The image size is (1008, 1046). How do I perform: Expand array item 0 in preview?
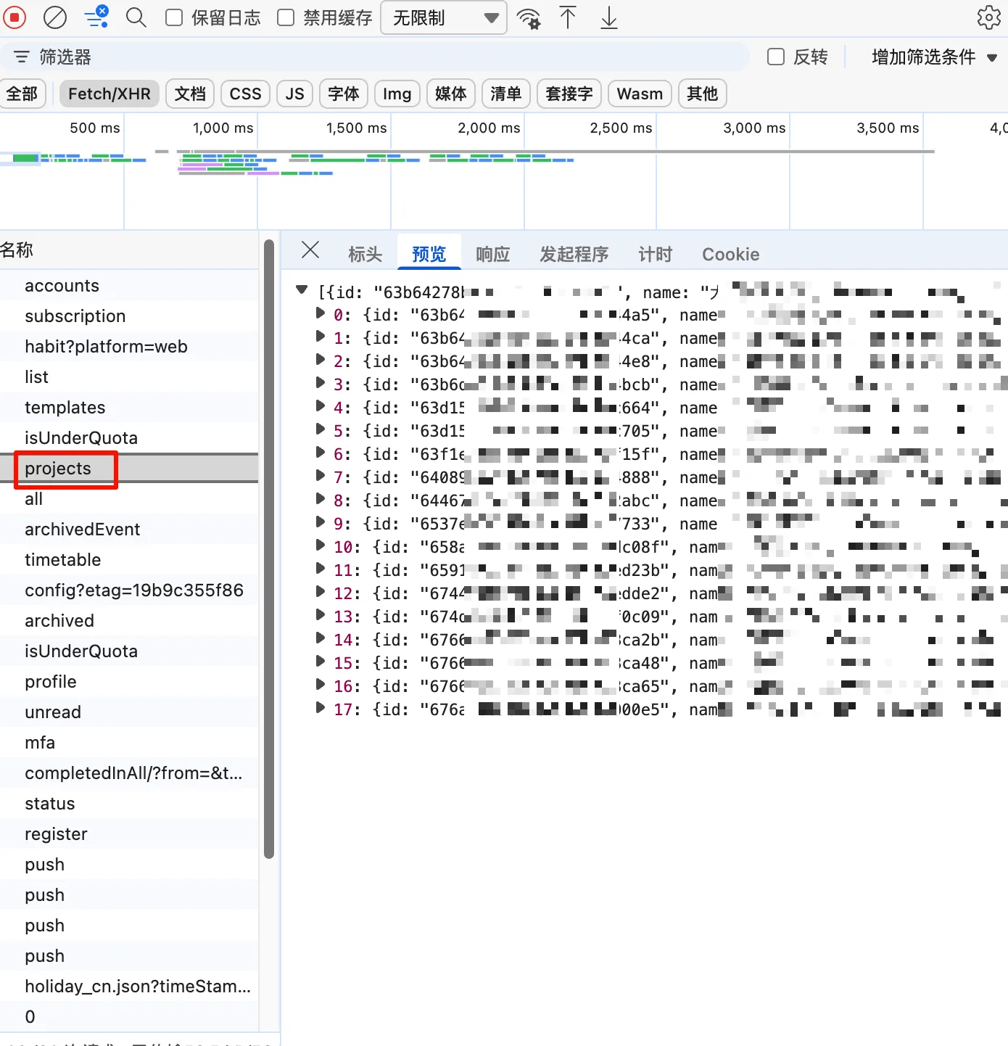(320, 313)
